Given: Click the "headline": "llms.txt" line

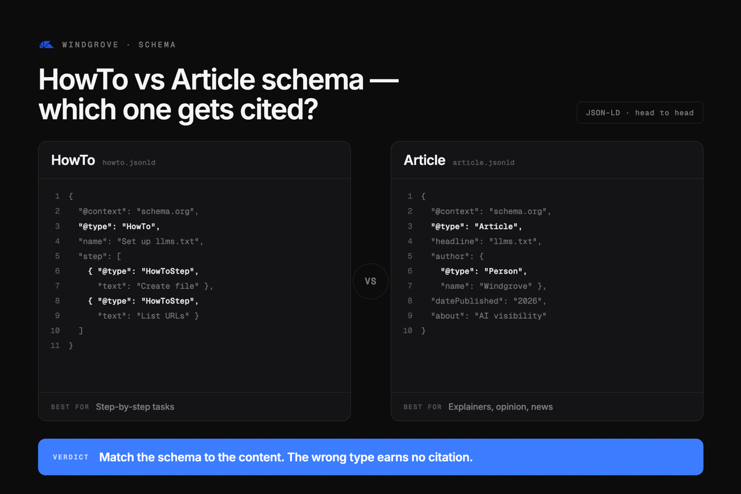Looking at the screenshot, I should [486, 241].
